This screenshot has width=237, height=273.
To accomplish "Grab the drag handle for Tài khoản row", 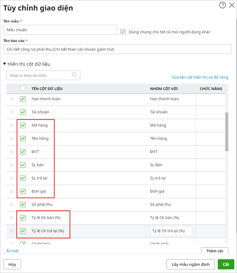I will click(12, 112).
